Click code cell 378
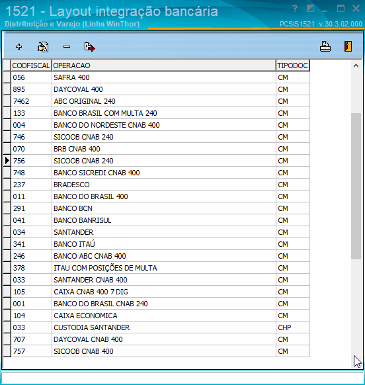 coord(31,268)
